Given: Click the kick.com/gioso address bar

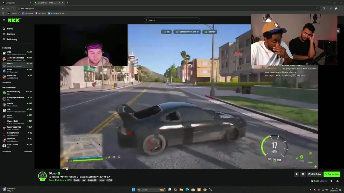Looking at the screenshot, I should (x=167, y=8).
